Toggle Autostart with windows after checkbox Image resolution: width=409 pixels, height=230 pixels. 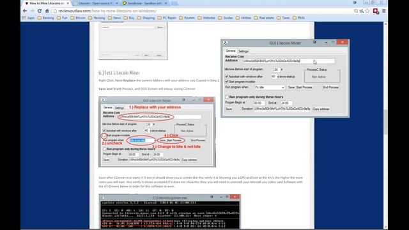(x=227, y=77)
